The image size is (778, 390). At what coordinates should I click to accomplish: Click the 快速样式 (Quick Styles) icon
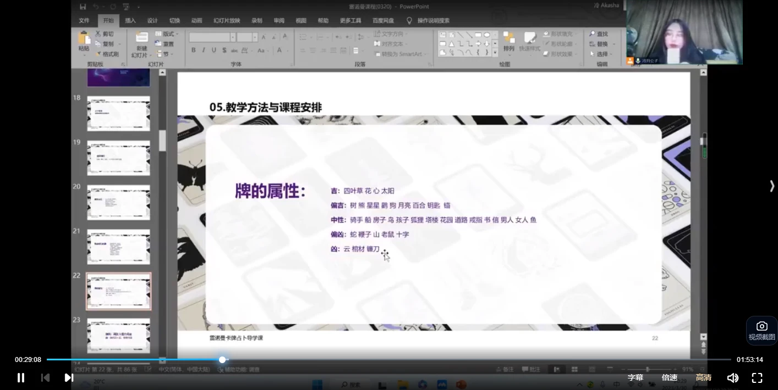tap(530, 43)
